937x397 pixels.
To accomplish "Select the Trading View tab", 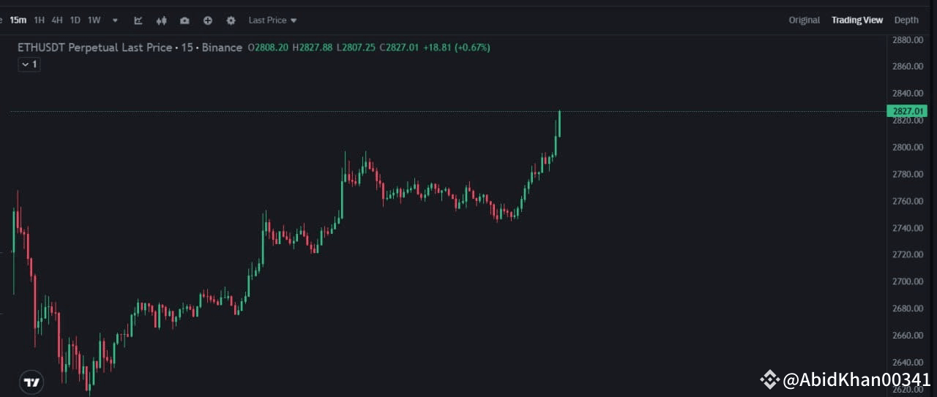I will (x=857, y=20).
